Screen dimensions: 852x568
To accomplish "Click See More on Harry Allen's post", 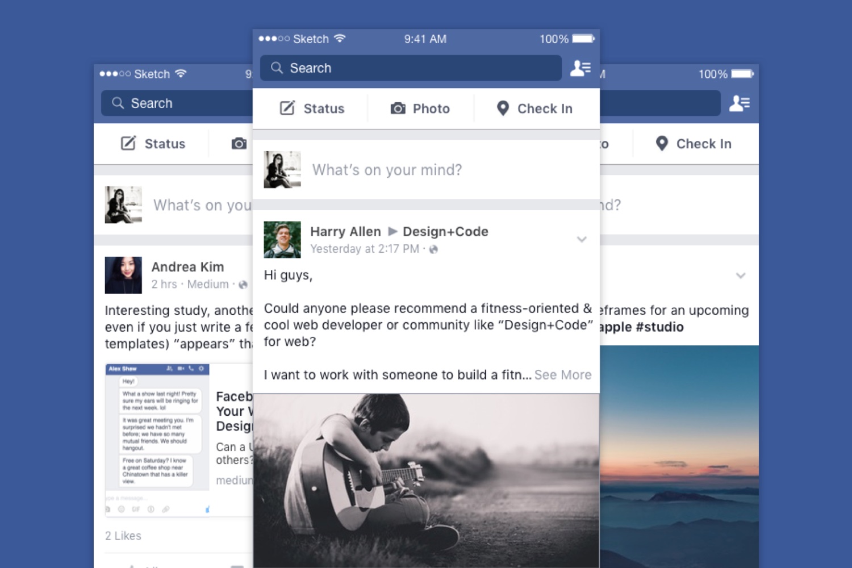I will [563, 375].
